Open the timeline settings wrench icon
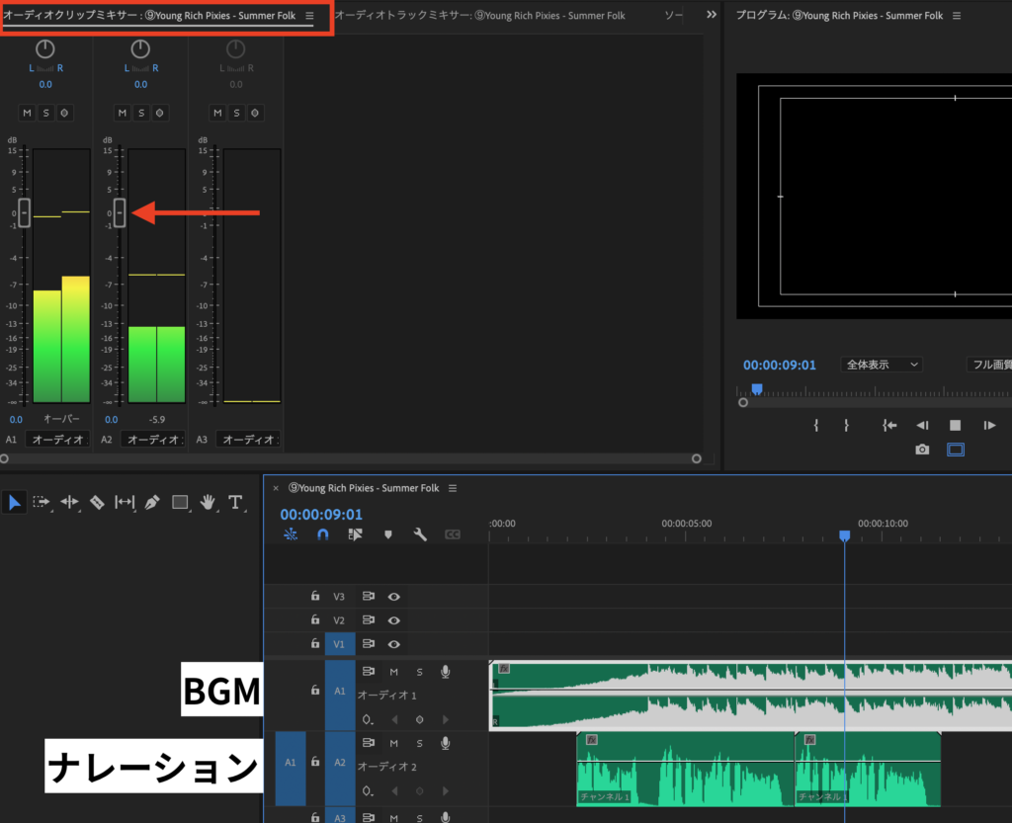Viewport: 1012px width, 823px height. [420, 534]
